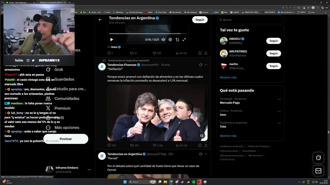The height and width of the screenshot is (185, 330).
Task: Reply to Baba's video post with 7 comments
Action: point(110,53)
